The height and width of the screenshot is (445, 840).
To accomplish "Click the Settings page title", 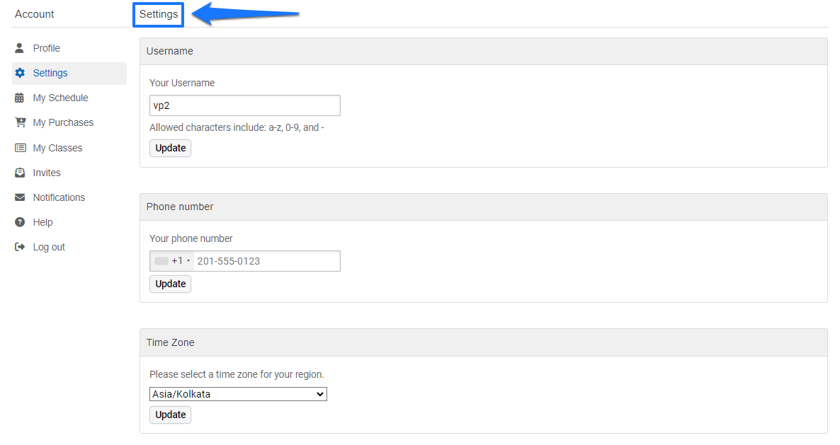I will (159, 14).
